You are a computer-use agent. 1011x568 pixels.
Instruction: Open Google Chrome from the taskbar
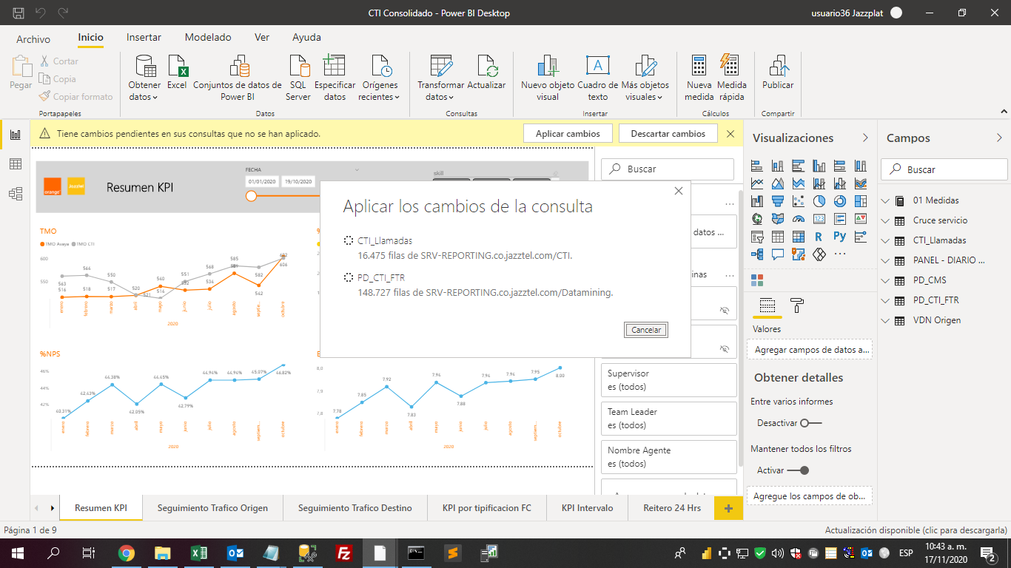pos(127,553)
